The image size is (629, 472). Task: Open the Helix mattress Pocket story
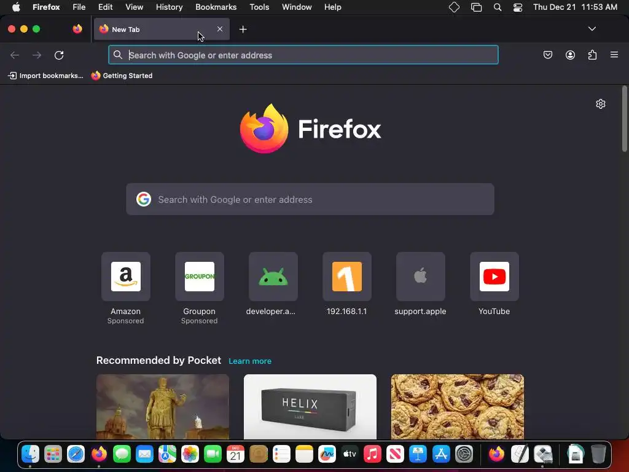pos(310,407)
